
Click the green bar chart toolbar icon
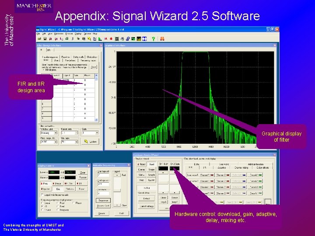point(100,39)
